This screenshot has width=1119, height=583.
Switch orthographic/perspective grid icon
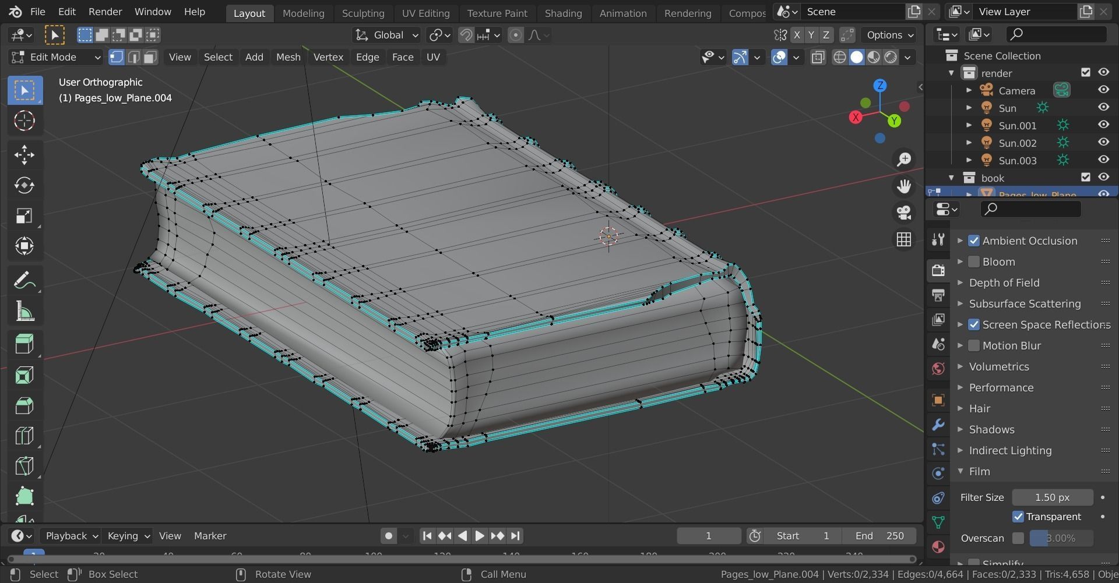click(x=904, y=239)
